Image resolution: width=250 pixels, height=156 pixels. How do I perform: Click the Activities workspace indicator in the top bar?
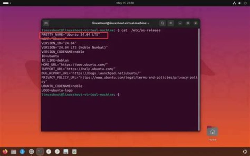7,3
